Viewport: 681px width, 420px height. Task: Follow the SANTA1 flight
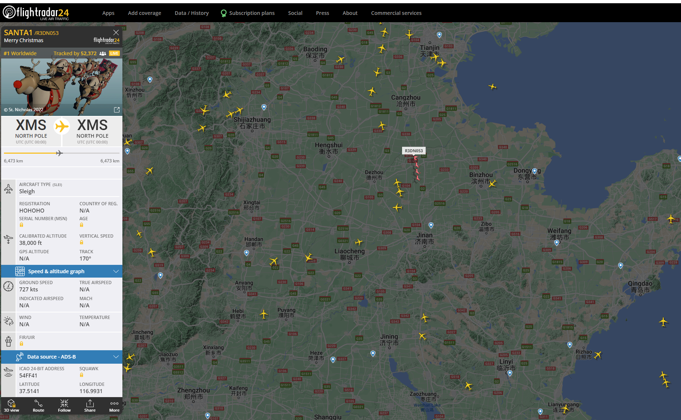(64, 406)
